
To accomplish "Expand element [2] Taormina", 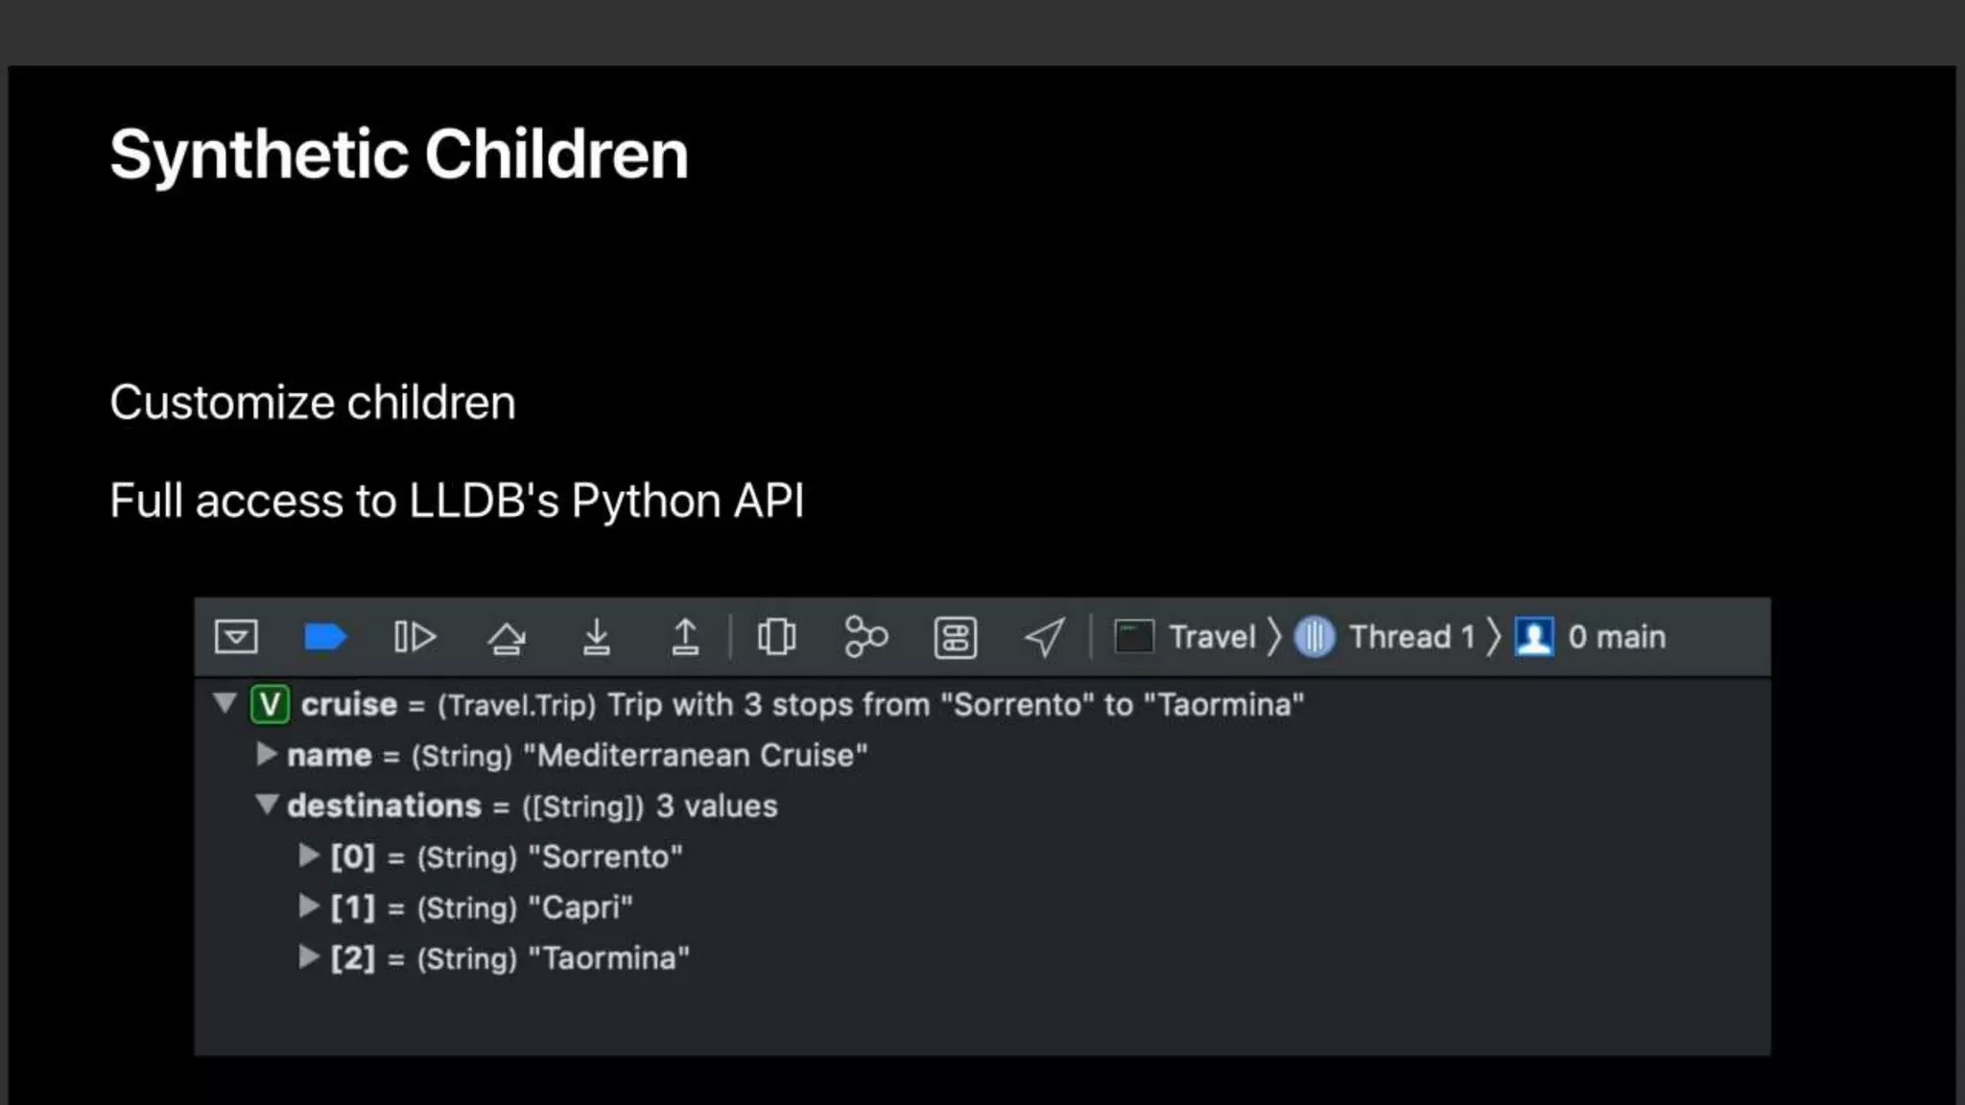I will 308,956.
